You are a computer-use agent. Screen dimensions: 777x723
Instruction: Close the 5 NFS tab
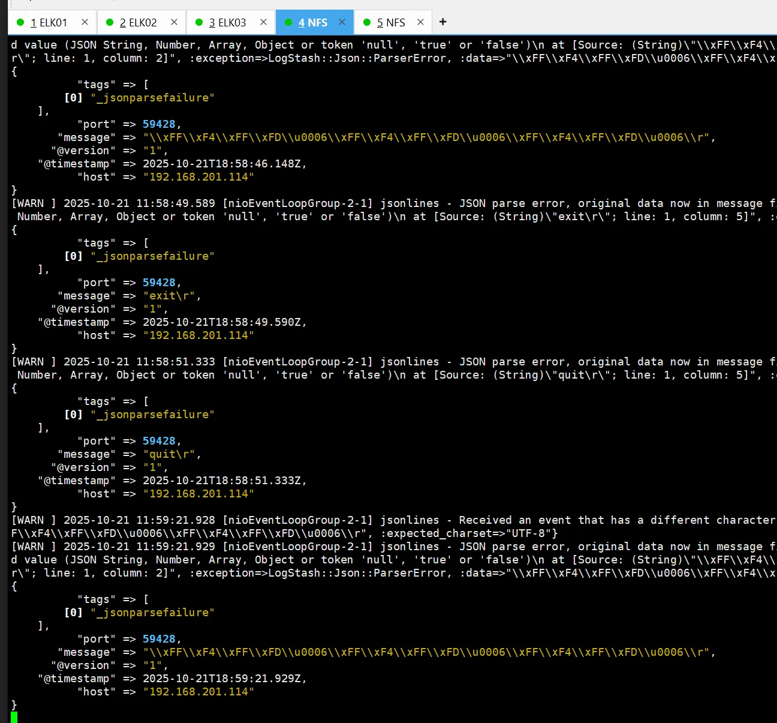coord(421,22)
